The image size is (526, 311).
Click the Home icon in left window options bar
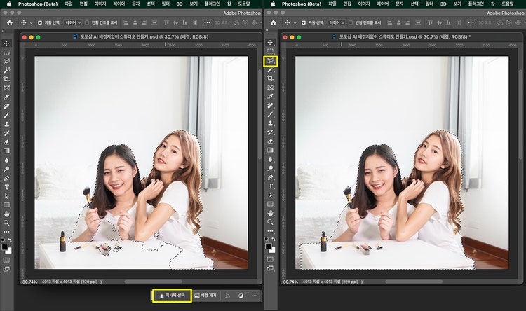(x=10, y=23)
